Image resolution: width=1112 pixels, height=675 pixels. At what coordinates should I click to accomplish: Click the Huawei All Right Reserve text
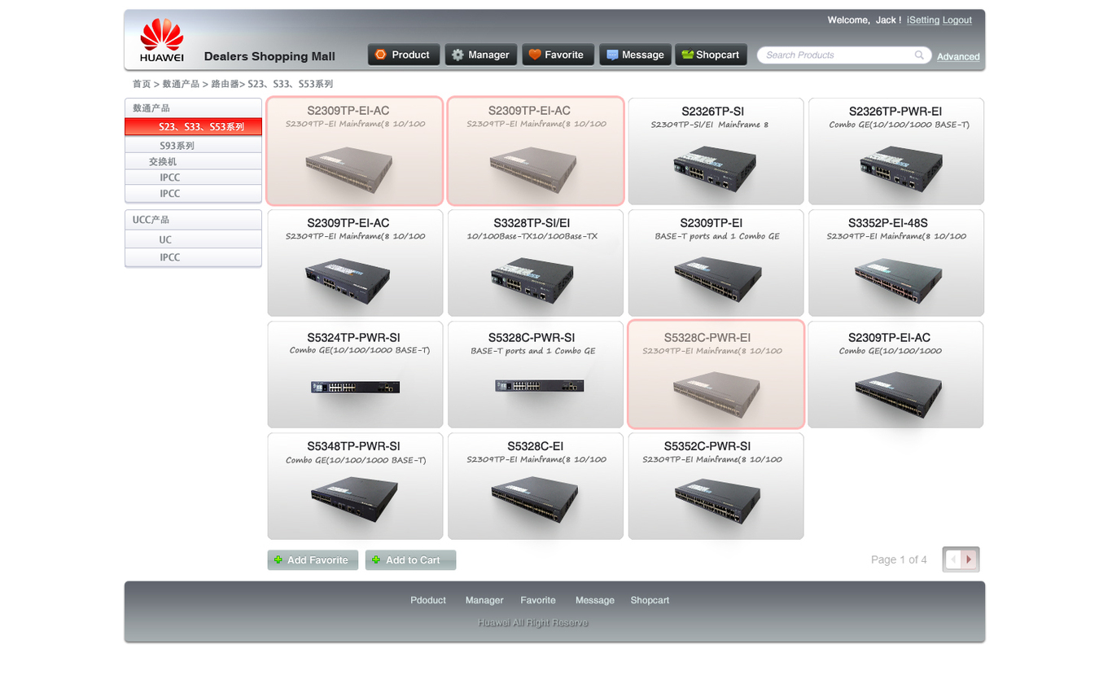533,623
